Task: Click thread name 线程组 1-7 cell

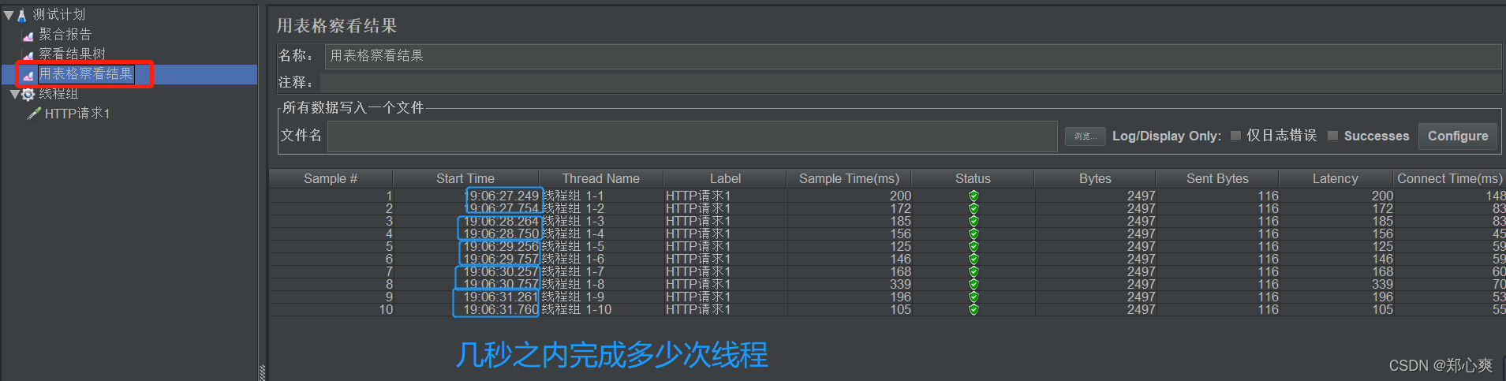Action: coord(603,271)
